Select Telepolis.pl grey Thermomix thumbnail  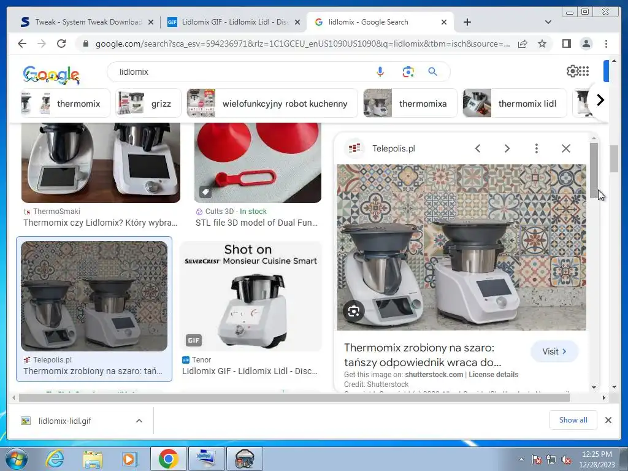point(94,296)
